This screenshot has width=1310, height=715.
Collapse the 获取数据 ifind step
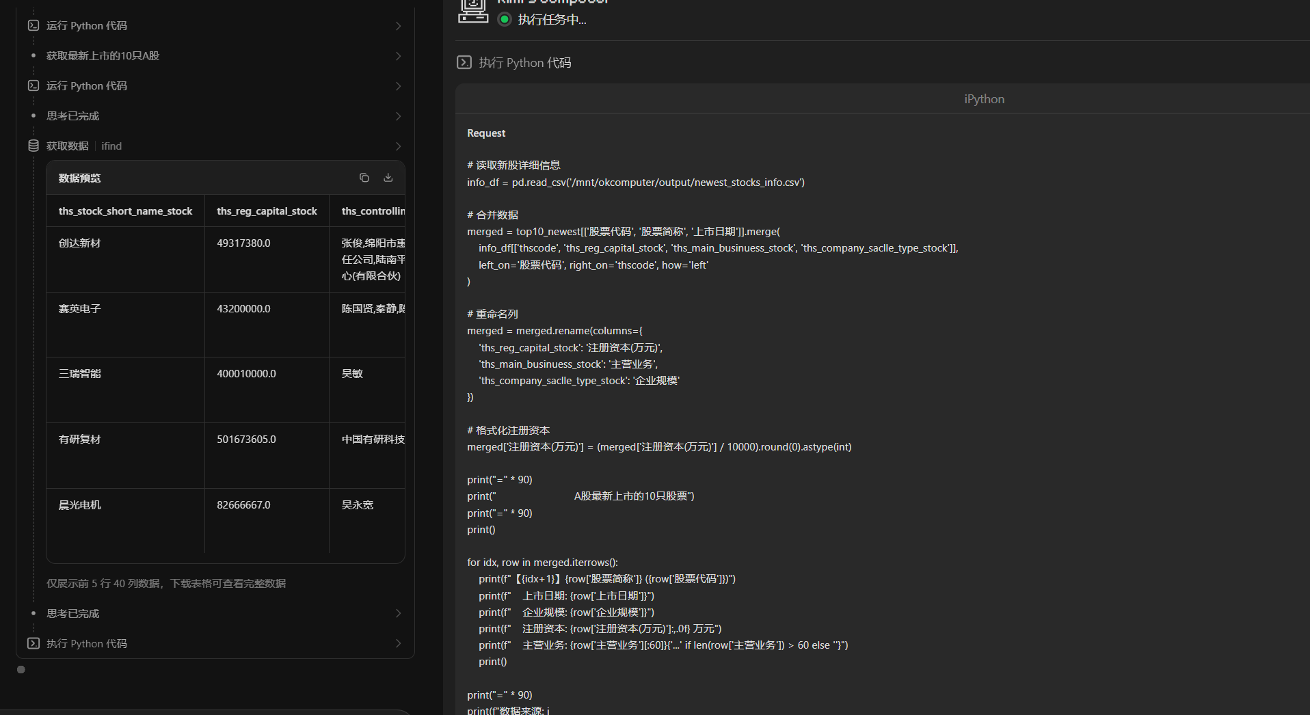pos(398,146)
